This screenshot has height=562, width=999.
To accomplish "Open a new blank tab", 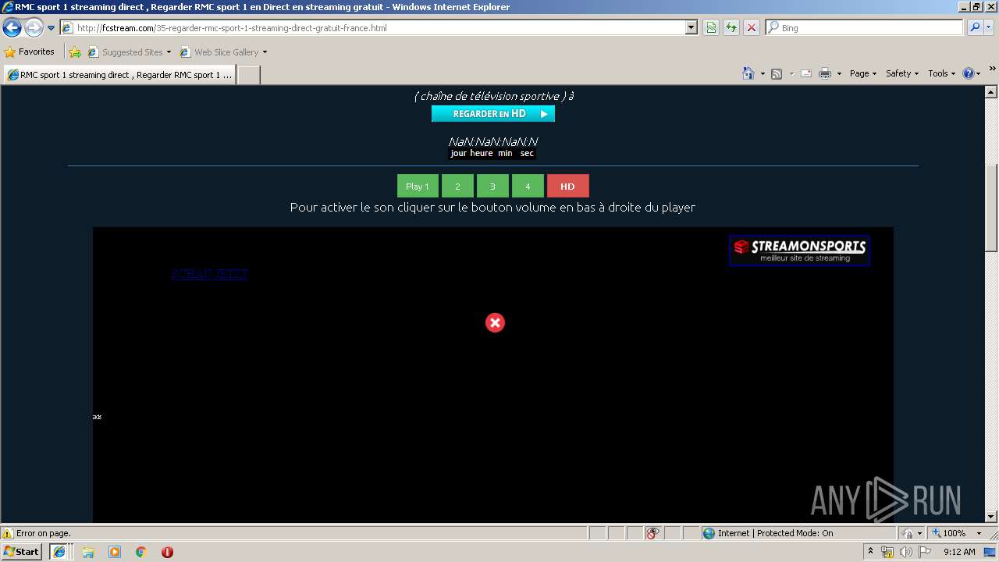I will click(x=248, y=75).
